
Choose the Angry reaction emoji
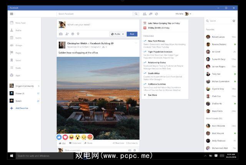pyautogui.click(x=90, y=137)
